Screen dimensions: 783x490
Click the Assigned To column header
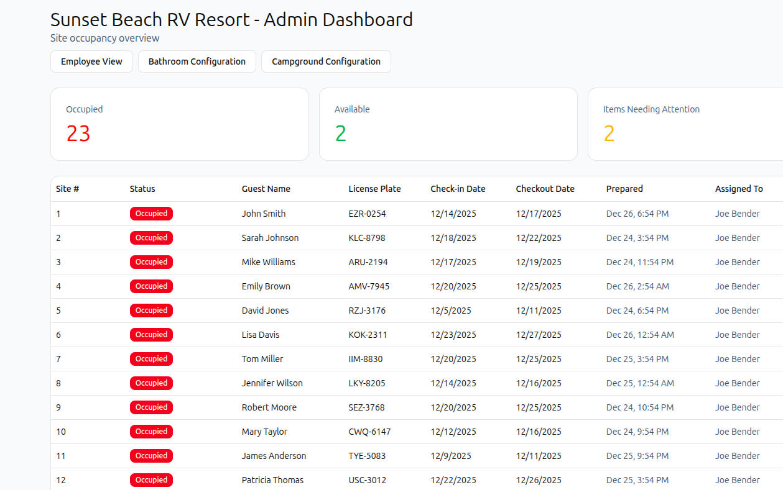pyautogui.click(x=738, y=189)
